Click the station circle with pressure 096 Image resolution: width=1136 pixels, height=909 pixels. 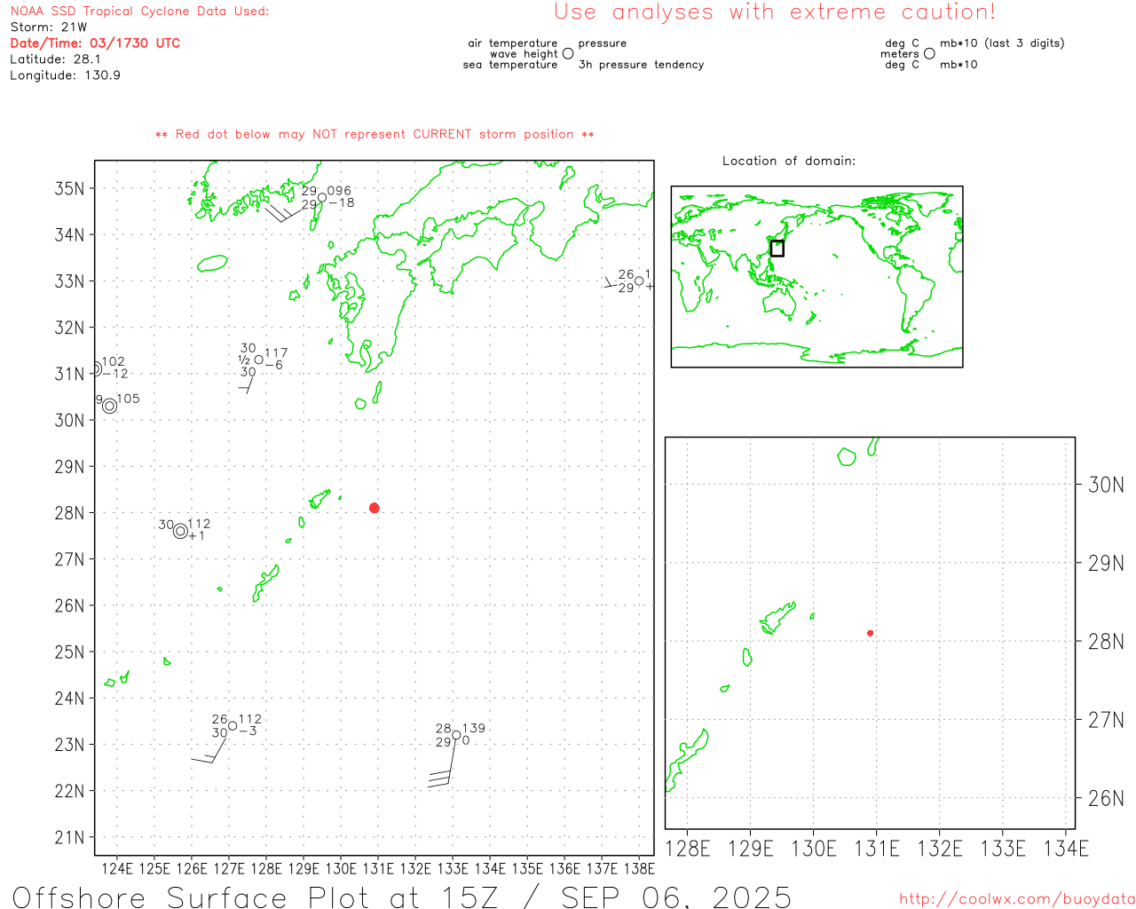tap(322, 198)
